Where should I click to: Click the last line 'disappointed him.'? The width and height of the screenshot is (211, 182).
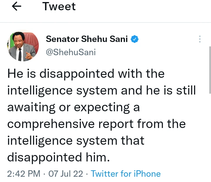click(x=58, y=158)
